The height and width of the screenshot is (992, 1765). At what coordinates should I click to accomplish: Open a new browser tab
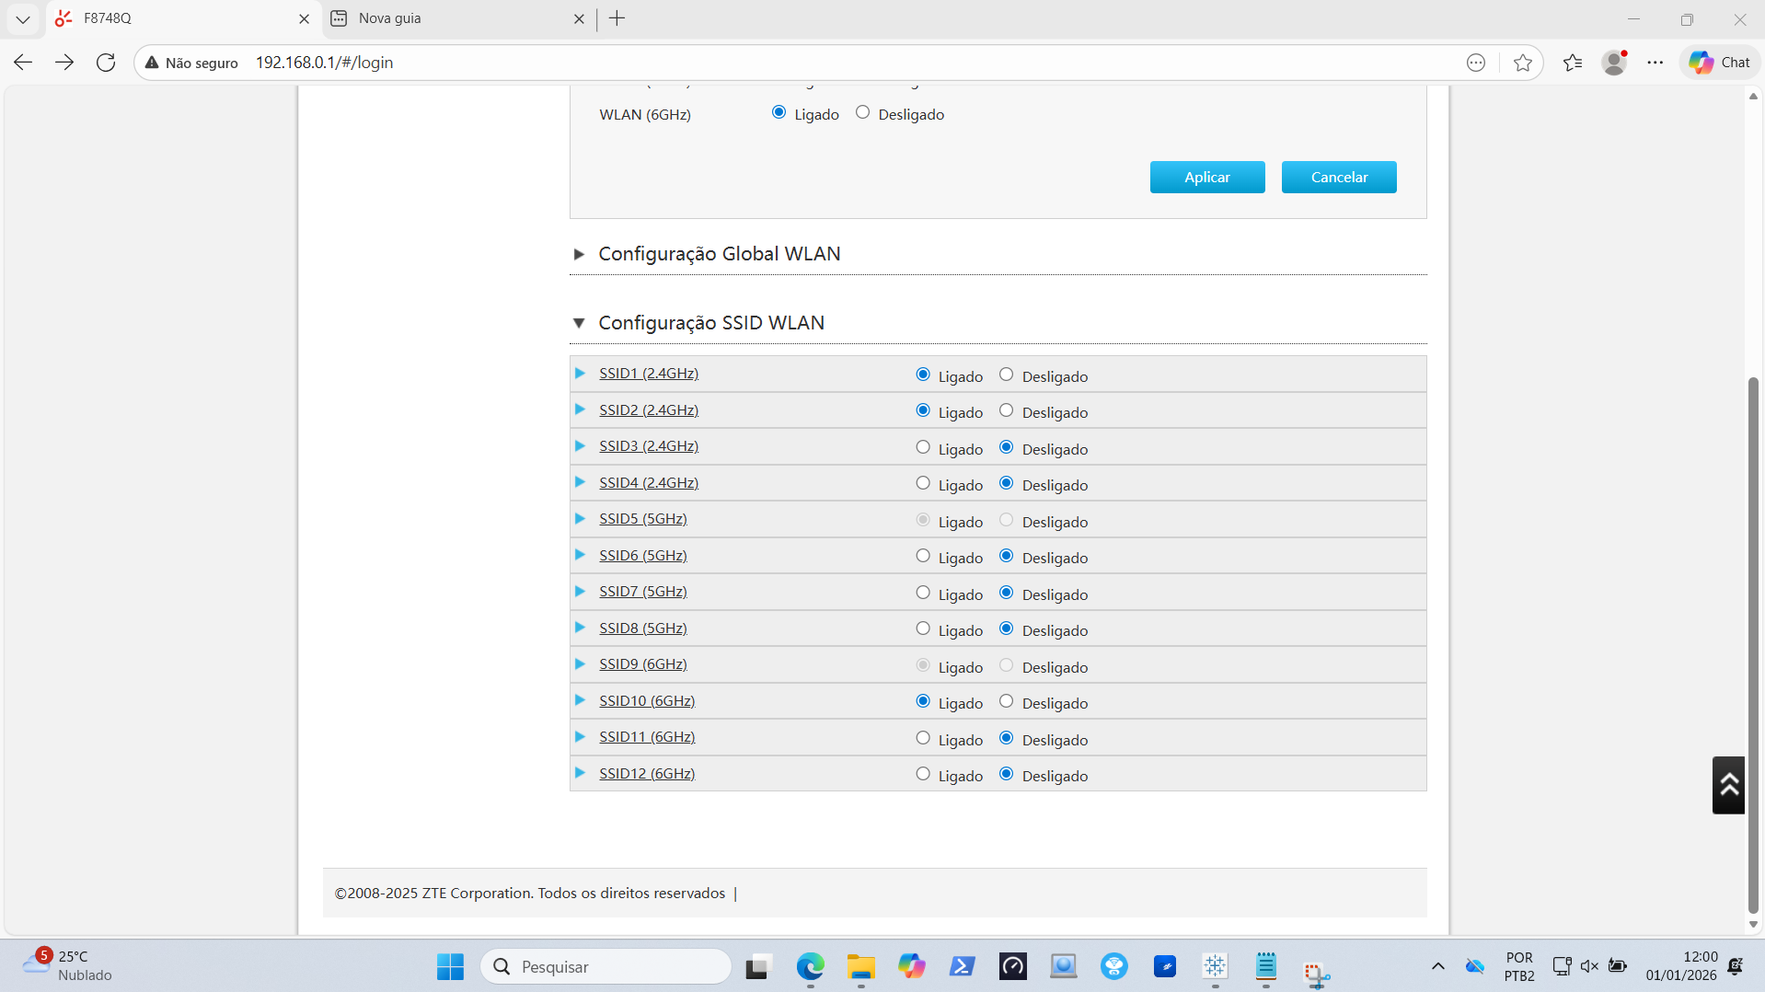point(617,18)
